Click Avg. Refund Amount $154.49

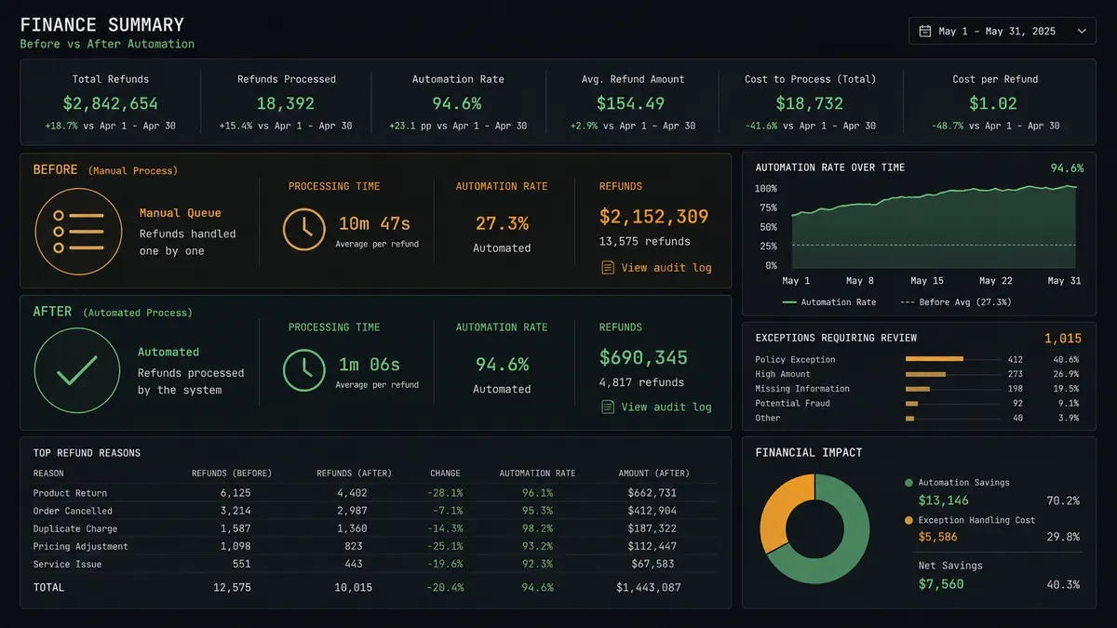pyautogui.click(x=630, y=103)
